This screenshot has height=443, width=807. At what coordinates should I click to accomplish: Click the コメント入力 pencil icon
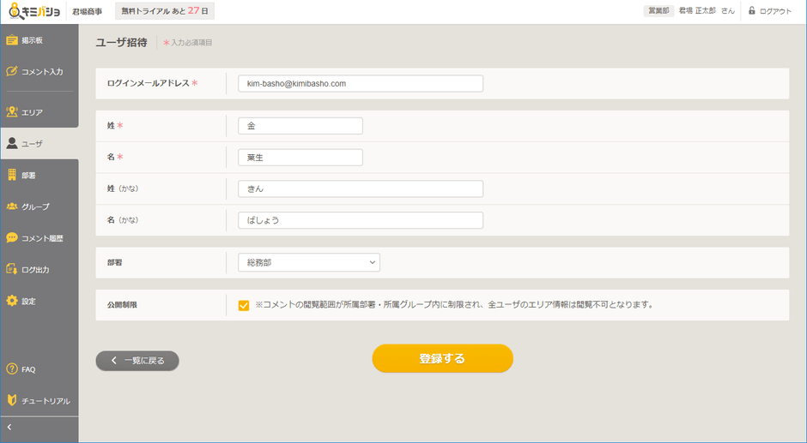pyautogui.click(x=12, y=71)
